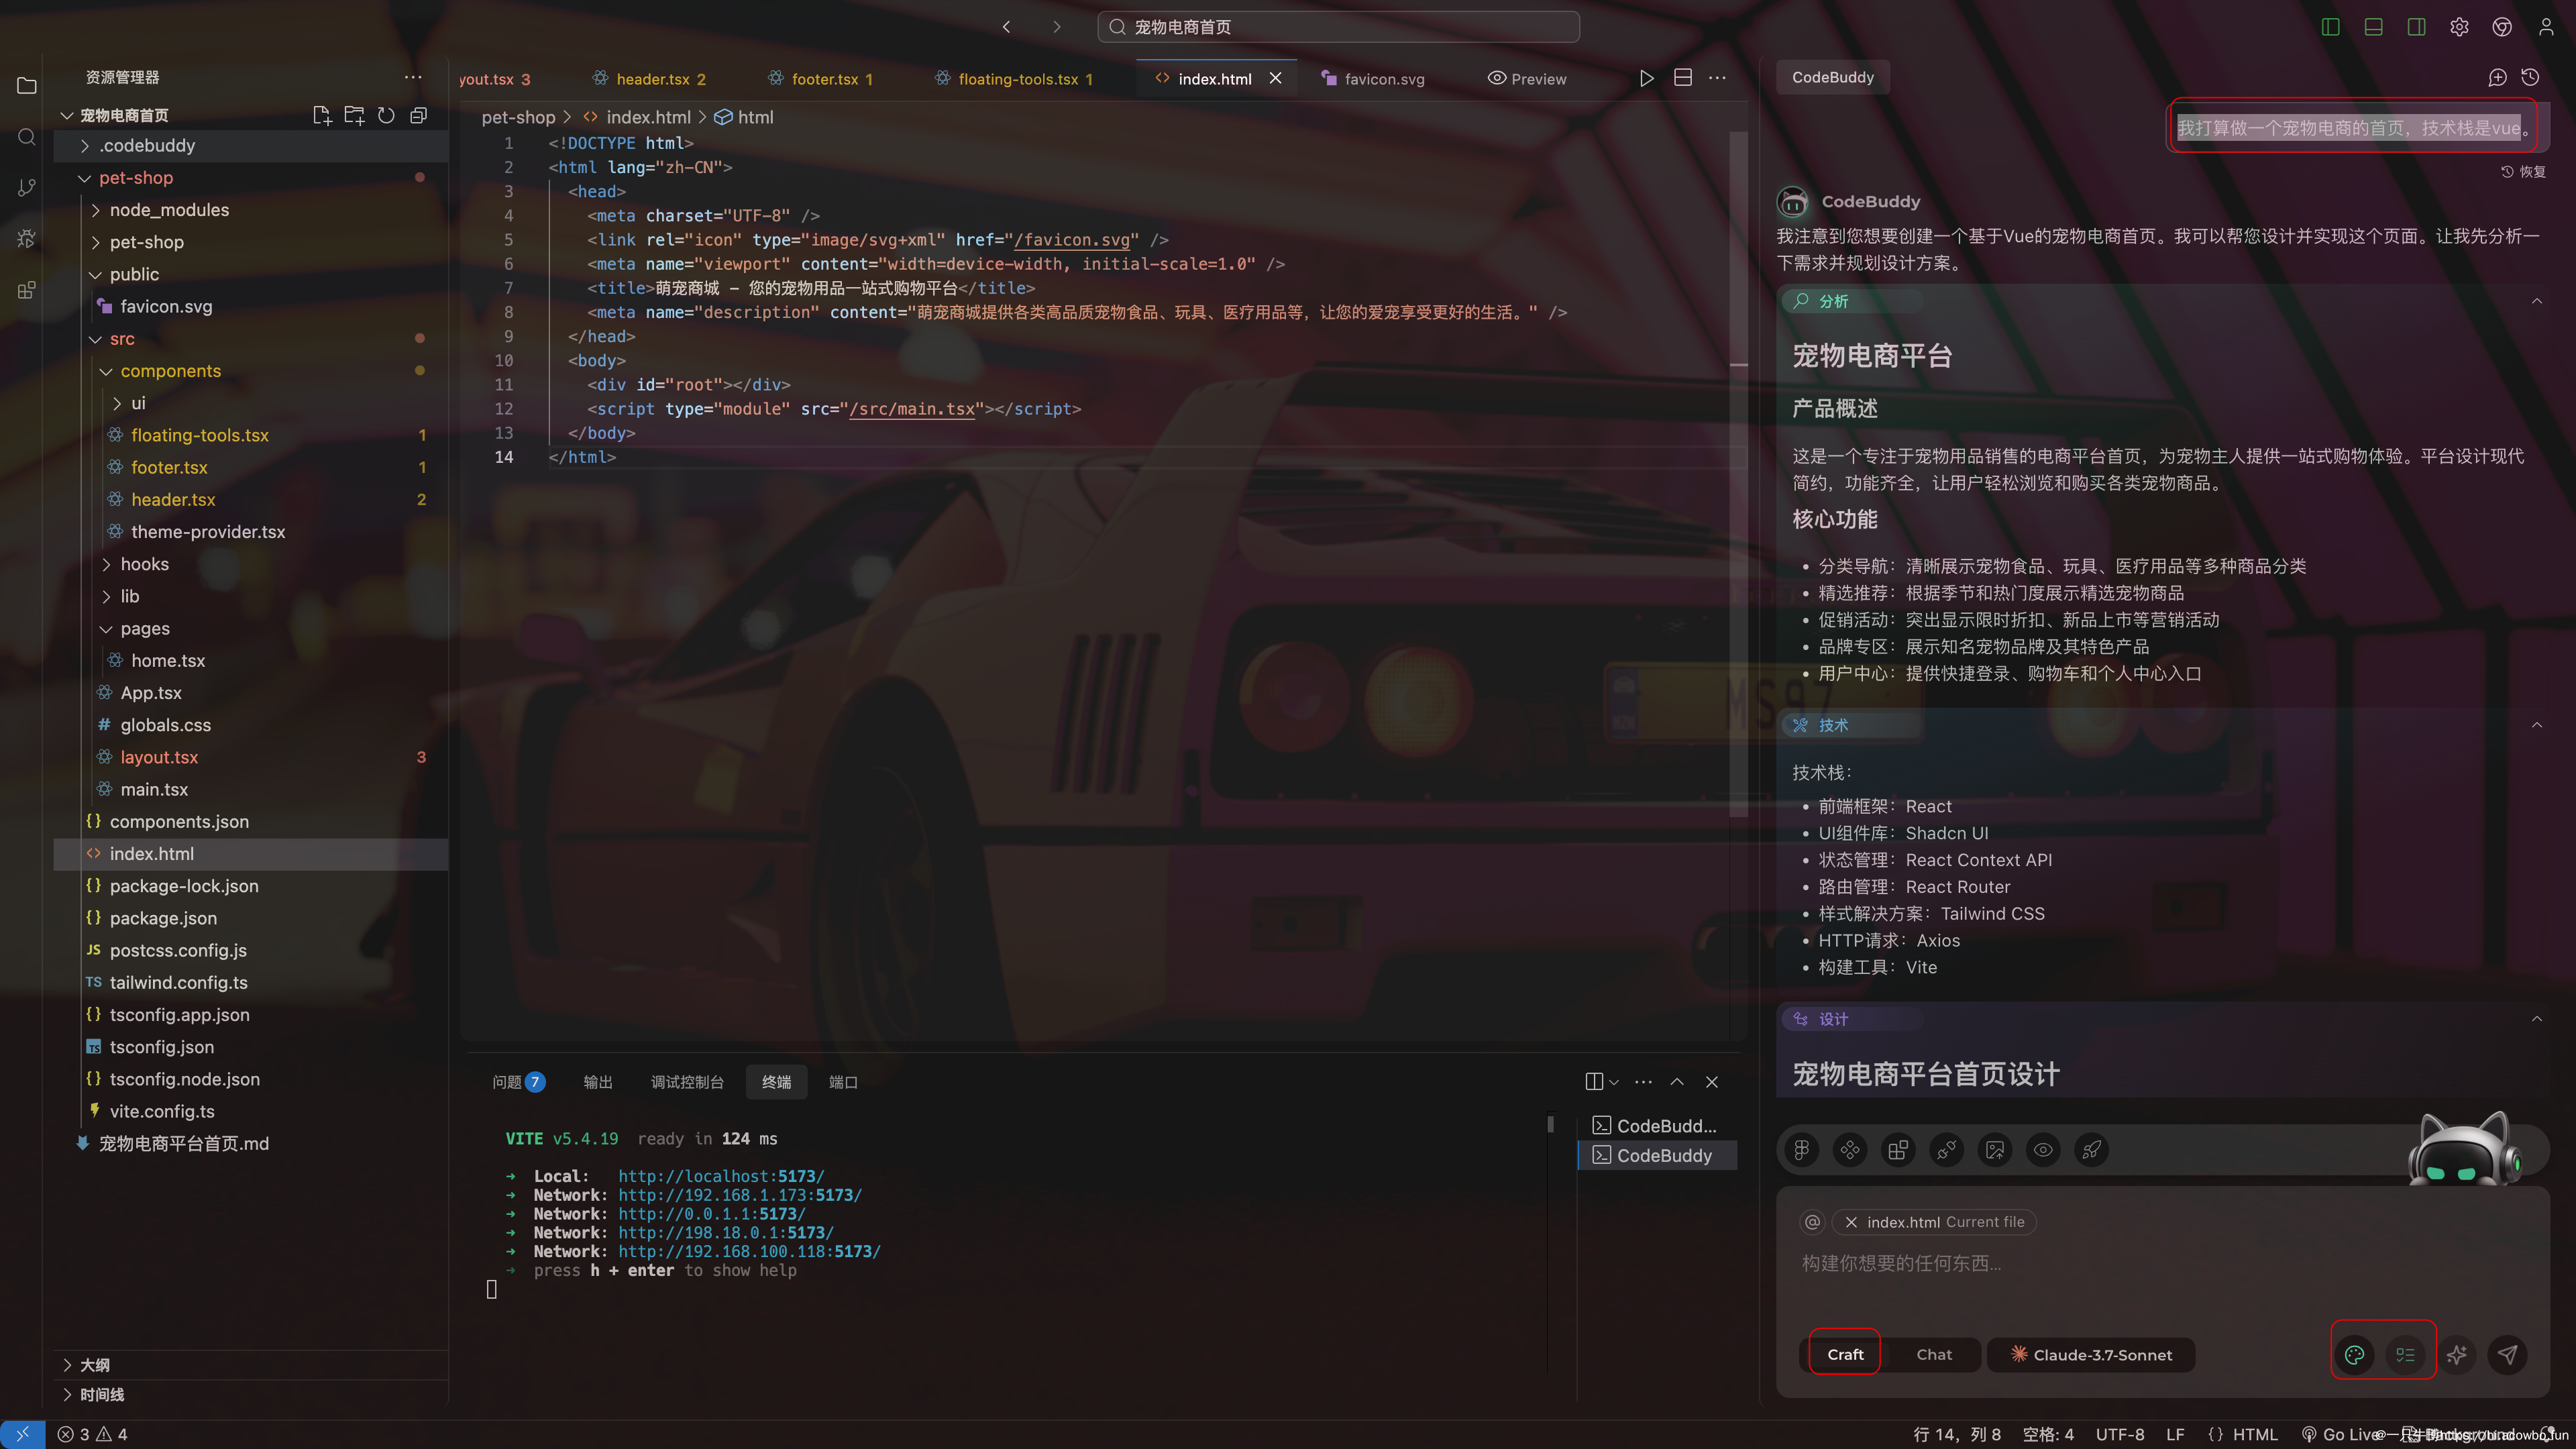The image size is (2576, 1449).
Task: Open CodeBuddy chat history
Action: pos(2530,77)
